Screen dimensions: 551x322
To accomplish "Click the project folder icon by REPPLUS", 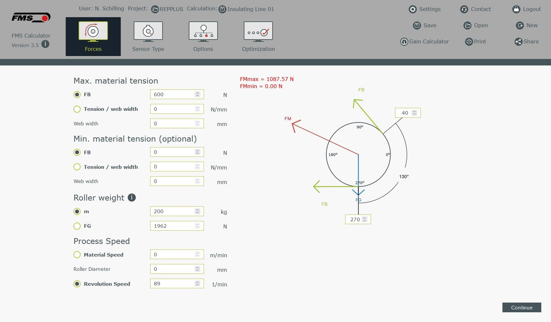I will pyautogui.click(x=155, y=9).
